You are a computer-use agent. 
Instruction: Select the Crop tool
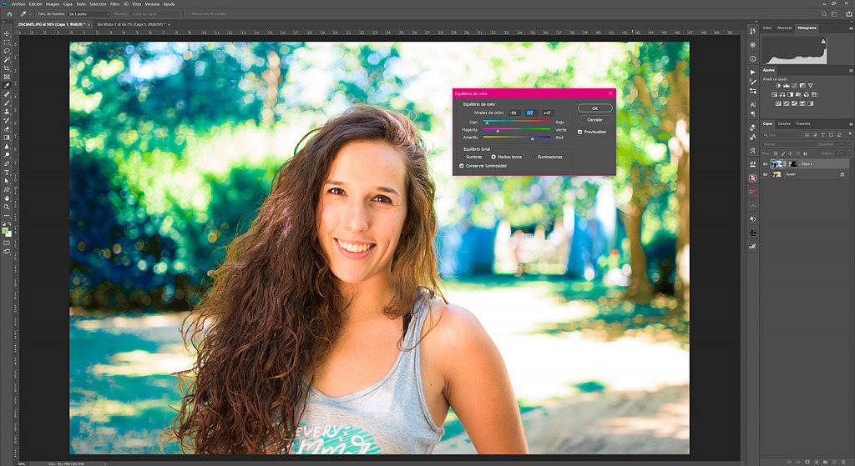[x=7, y=68]
